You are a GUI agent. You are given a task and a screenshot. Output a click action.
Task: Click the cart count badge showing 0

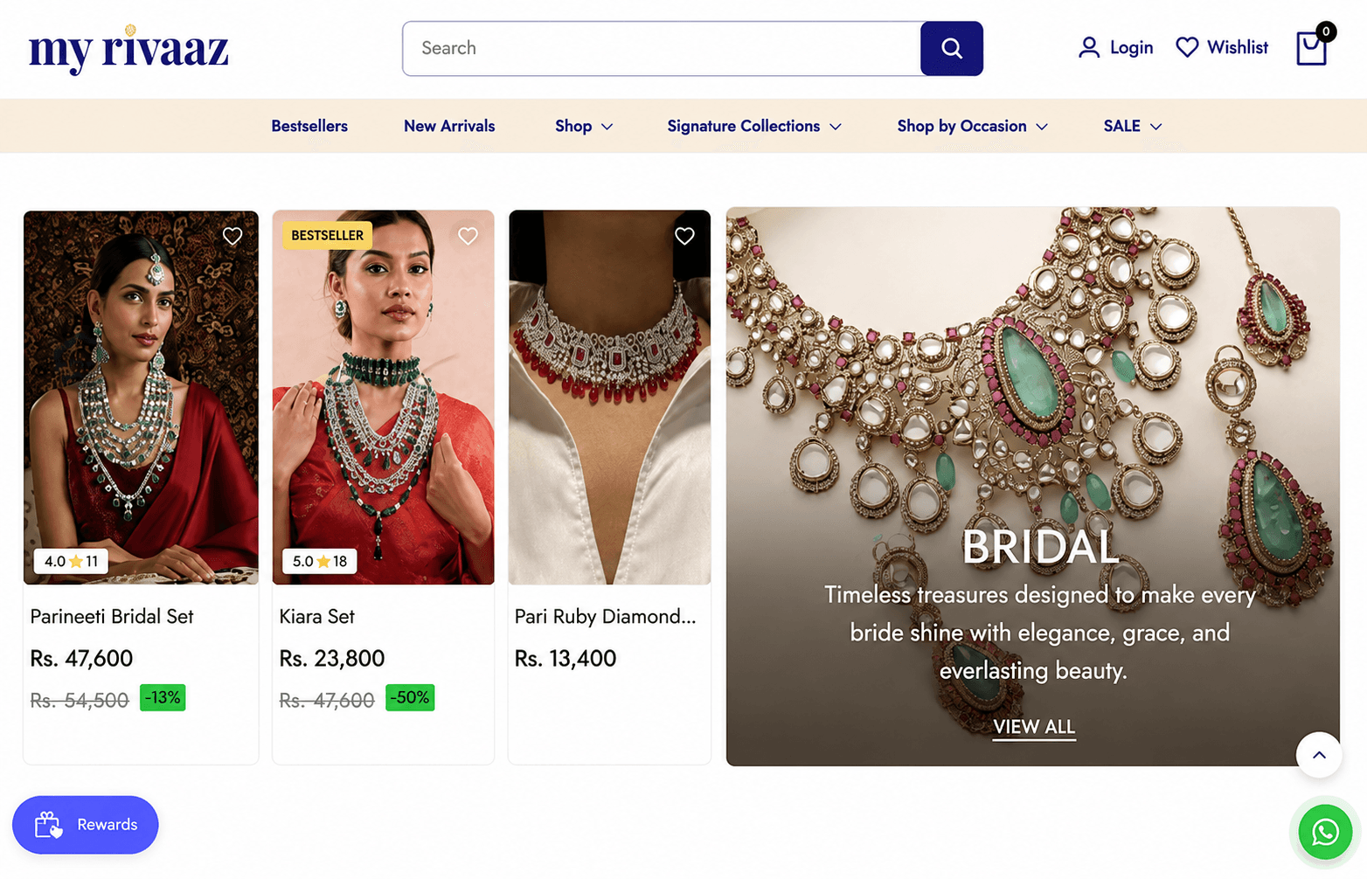tap(1326, 31)
